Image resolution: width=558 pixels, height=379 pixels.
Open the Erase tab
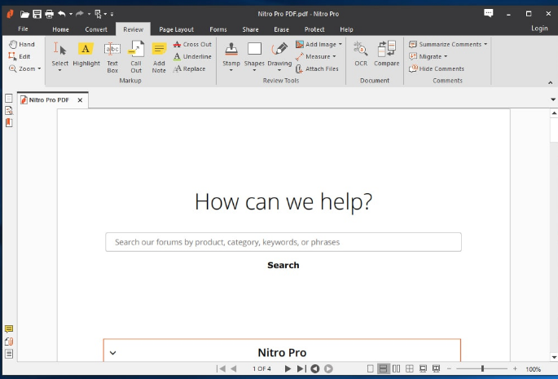282,29
